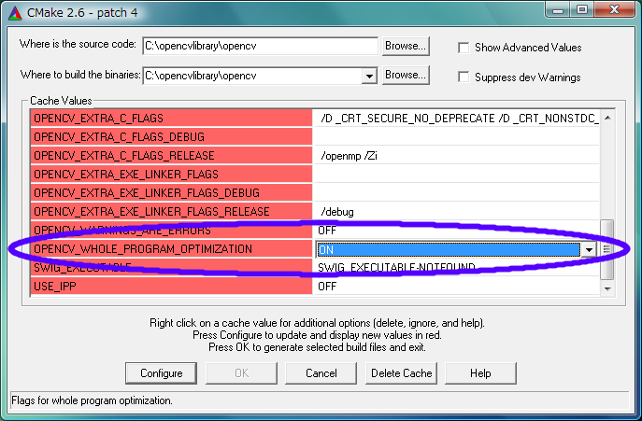This screenshot has width=642, height=421.
Task: Expand the OPENCV_WHOLE_PROGRAM_OPTIMIZATION ON dropdown
Action: click(x=589, y=249)
